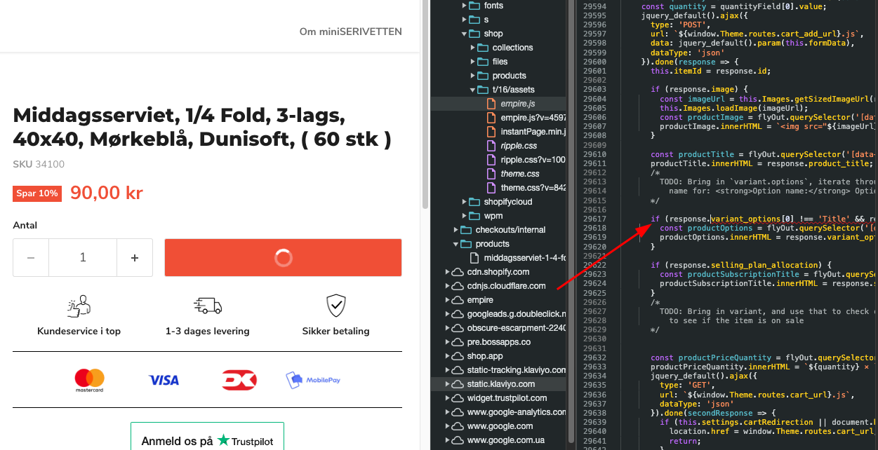This screenshot has height=450, width=878.
Task: Click the Dankort payment logo
Action: pos(239,380)
